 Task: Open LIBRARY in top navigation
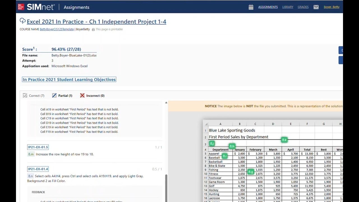(288, 7)
